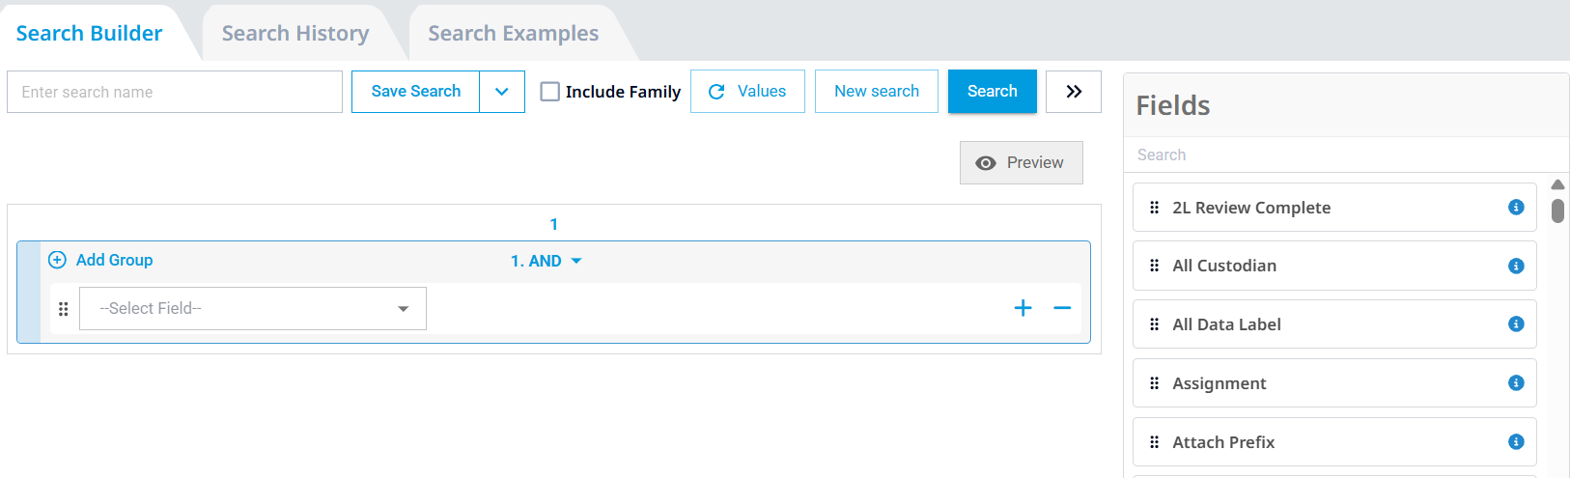Focus the Enter search name field
This screenshot has height=478, width=1570.
point(175,92)
